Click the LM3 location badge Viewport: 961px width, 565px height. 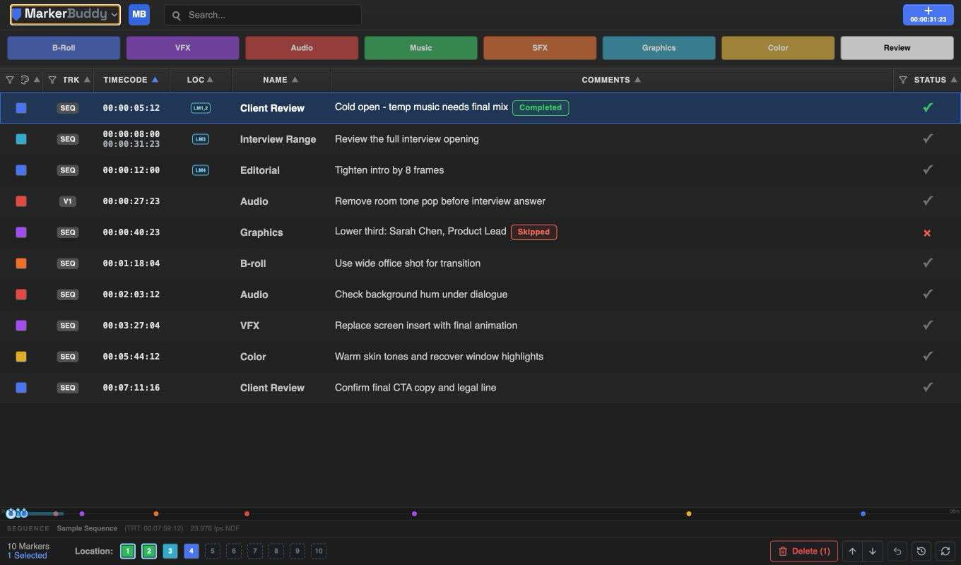coord(201,139)
